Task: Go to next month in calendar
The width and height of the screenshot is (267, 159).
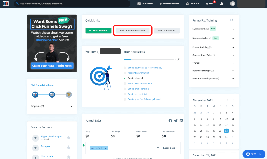Action: point(234,100)
